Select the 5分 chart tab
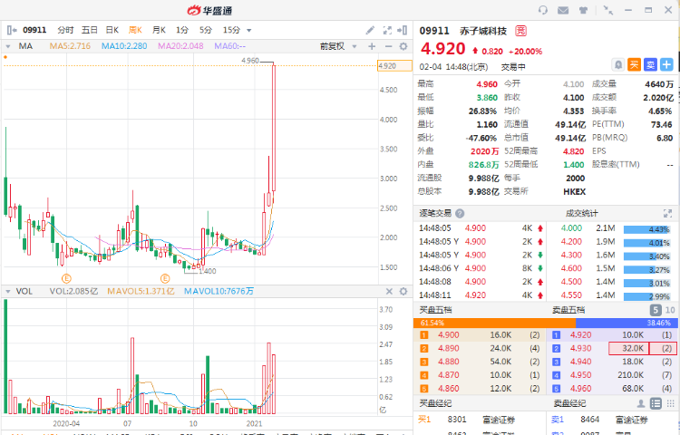Image resolution: width=680 pixels, height=435 pixels. pyautogui.click(x=206, y=30)
